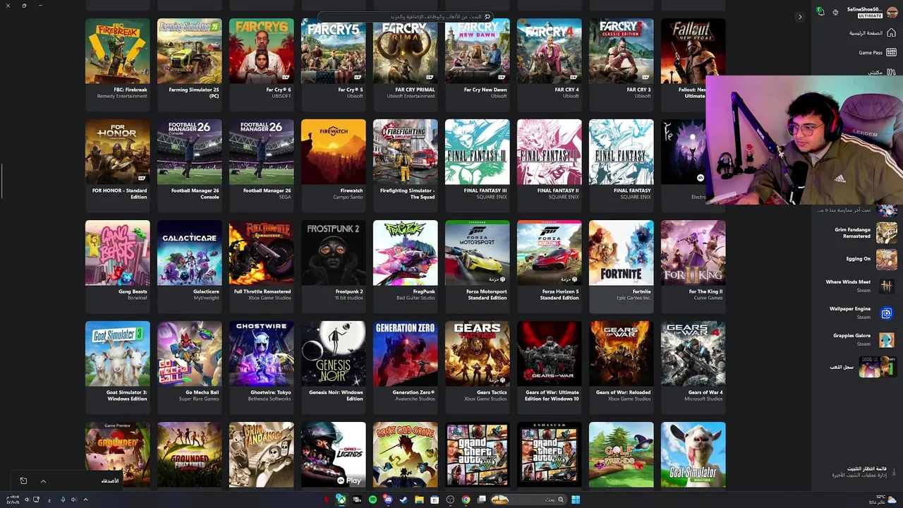This screenshot has width=903, height=508.
Task: Open the FAR CRY 4 game tile
Action: [x=549, y=64]
